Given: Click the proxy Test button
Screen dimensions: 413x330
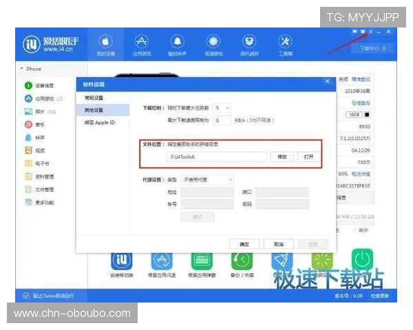Looking at the screenshot, I should 198,217.
